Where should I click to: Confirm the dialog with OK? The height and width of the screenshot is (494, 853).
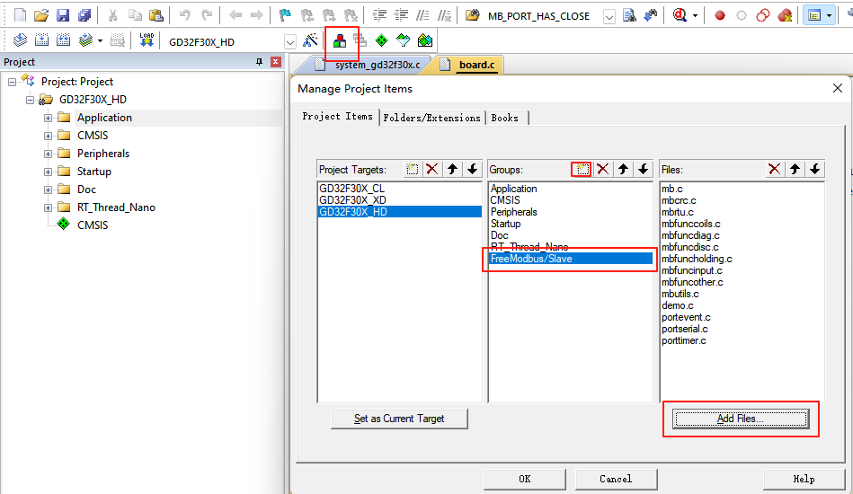point(524,479)
